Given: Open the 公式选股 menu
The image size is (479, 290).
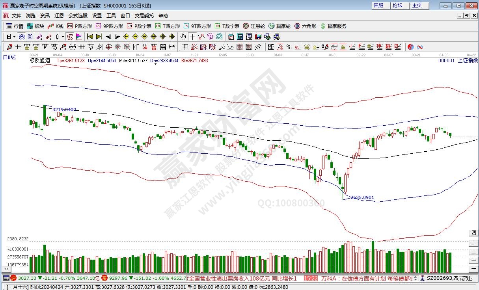Looking at the screenshot, I should [x=78, y=16].
